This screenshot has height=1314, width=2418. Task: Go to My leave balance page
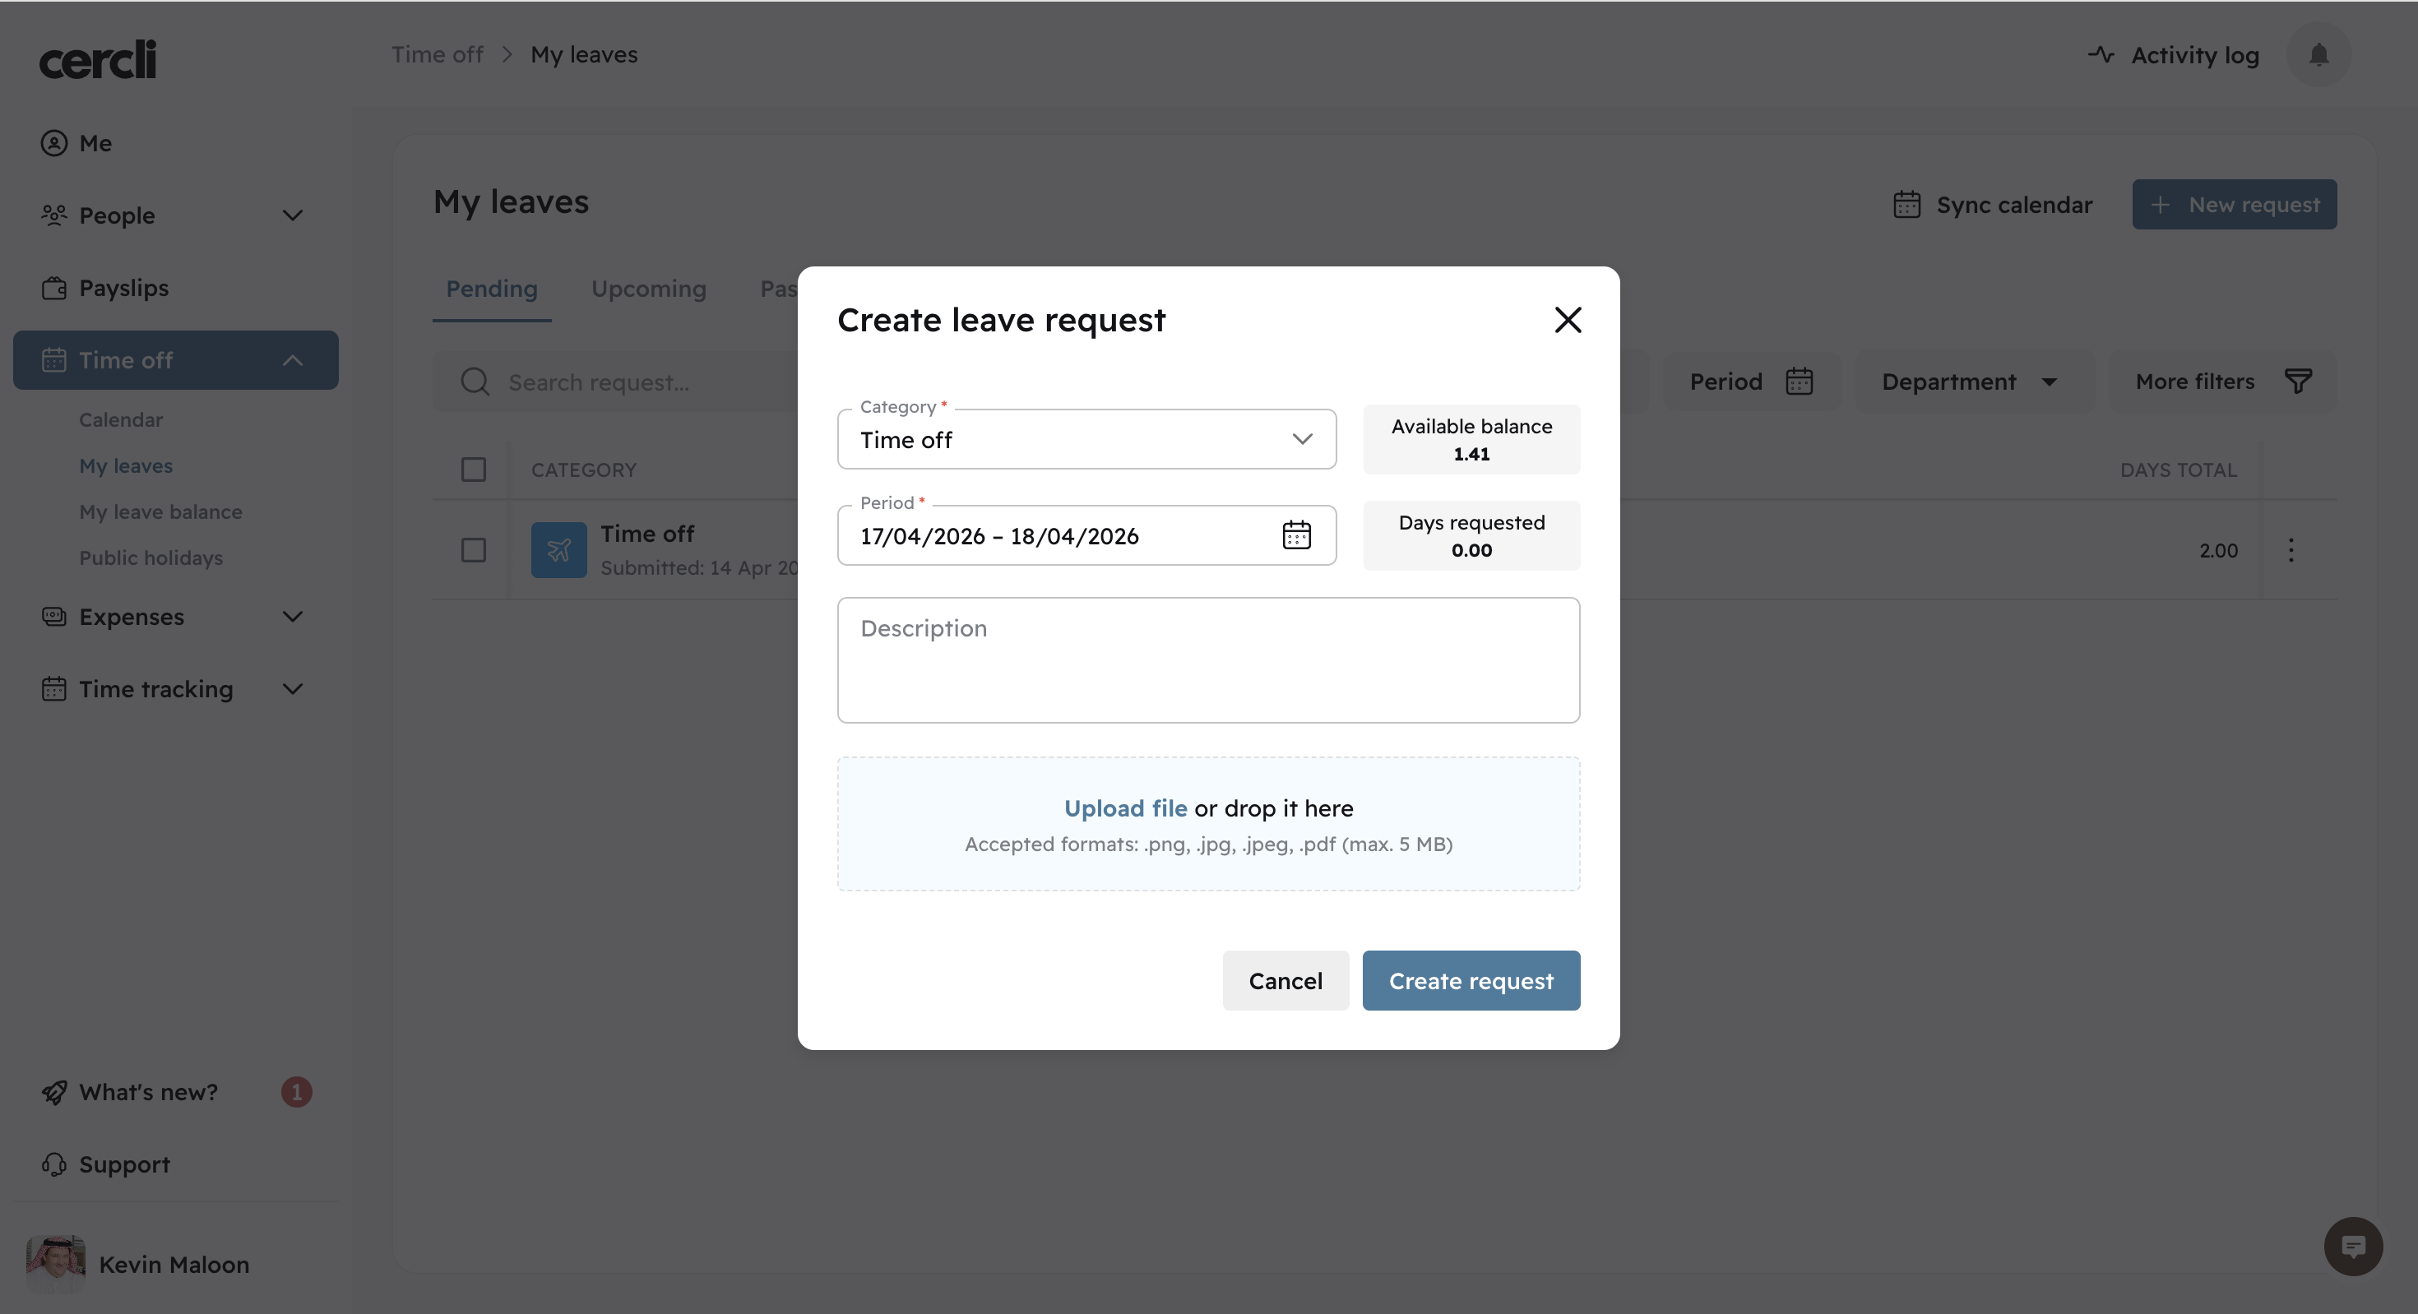160,511
